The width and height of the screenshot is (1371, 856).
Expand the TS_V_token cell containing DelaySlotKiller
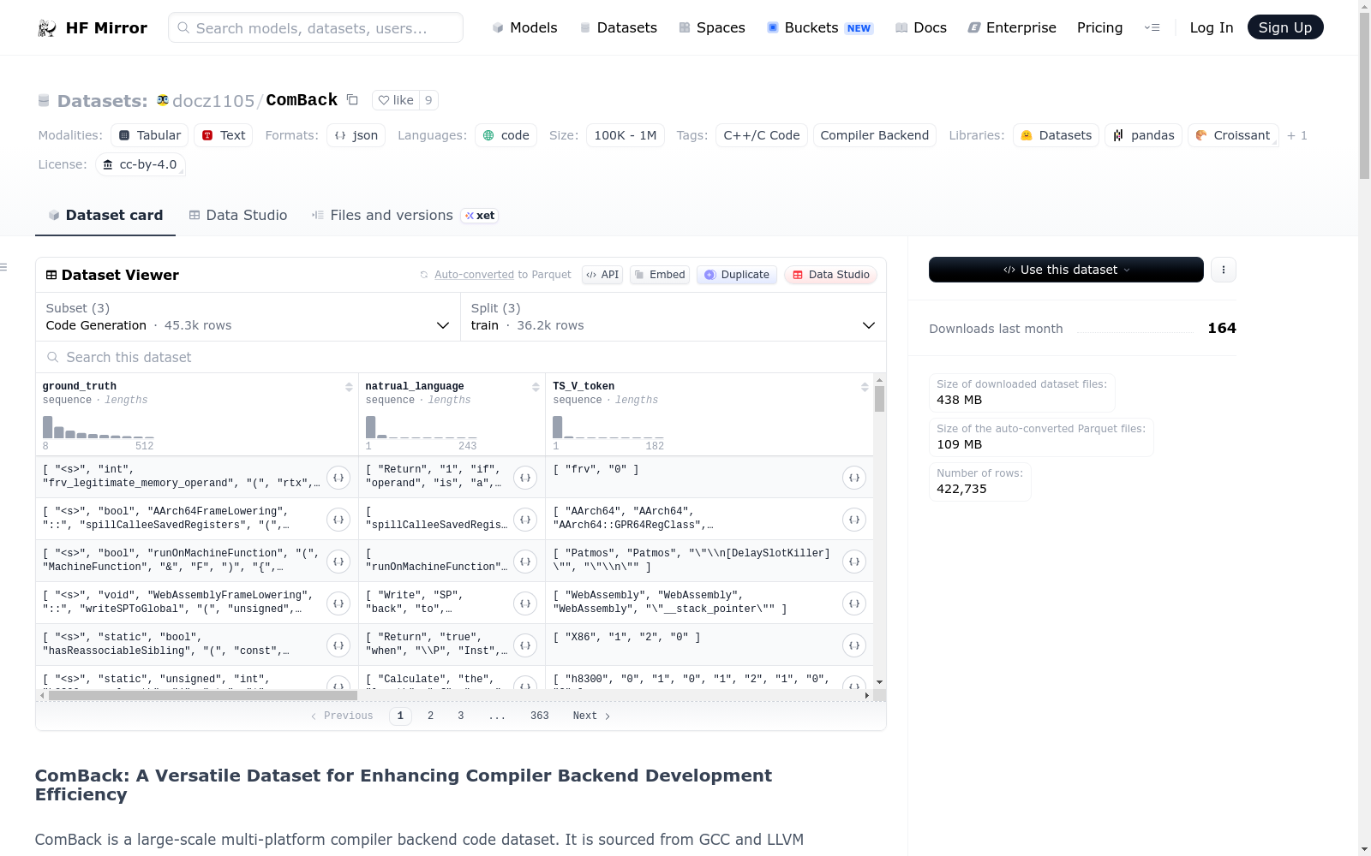pos(854,562)
